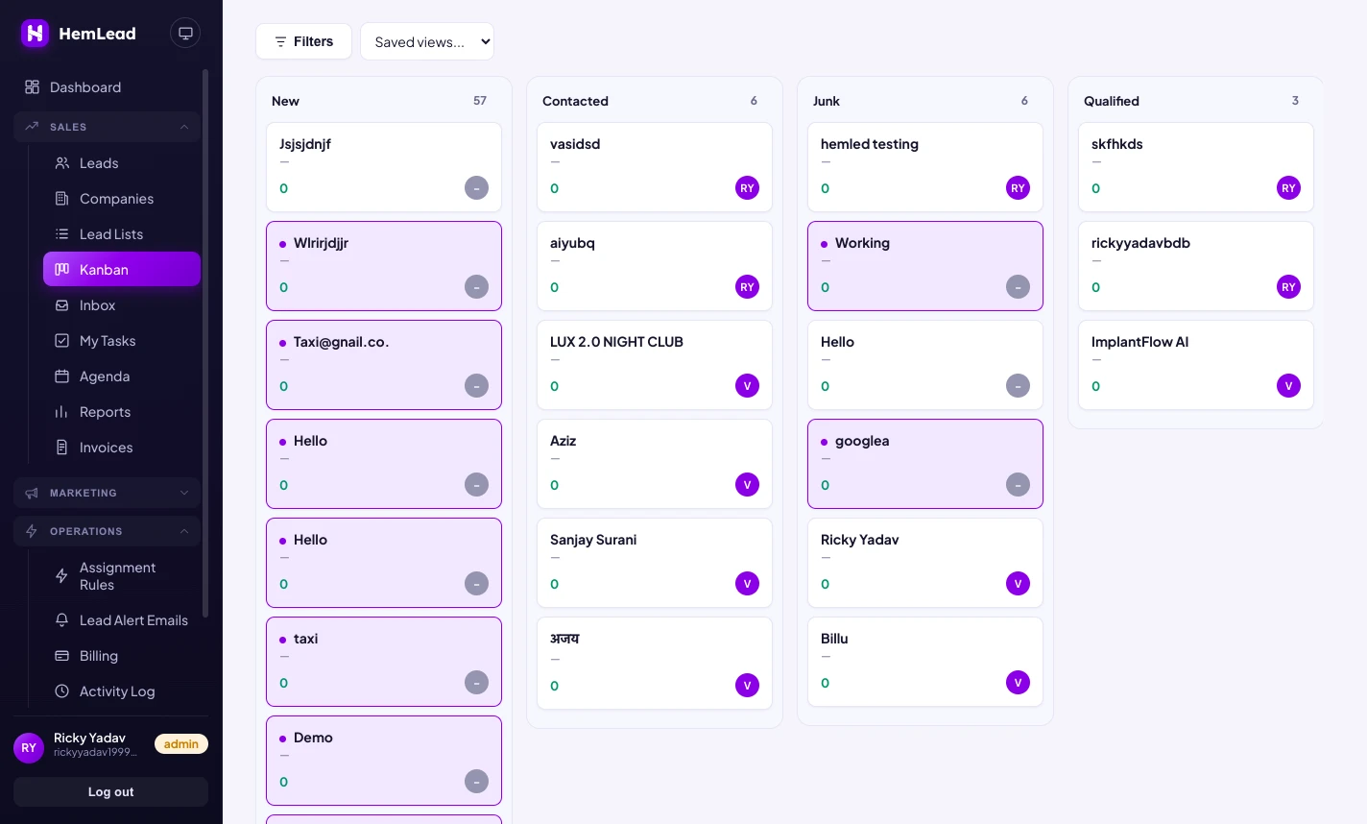This screenshot has width=1367, height=824.
Task: Collapse the SALES section
Action: [107, 127]
